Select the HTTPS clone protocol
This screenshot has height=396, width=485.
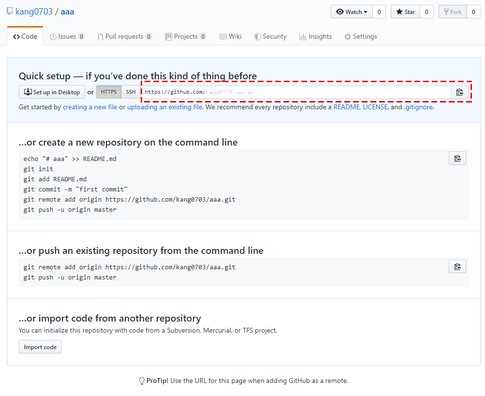[109, 92]
